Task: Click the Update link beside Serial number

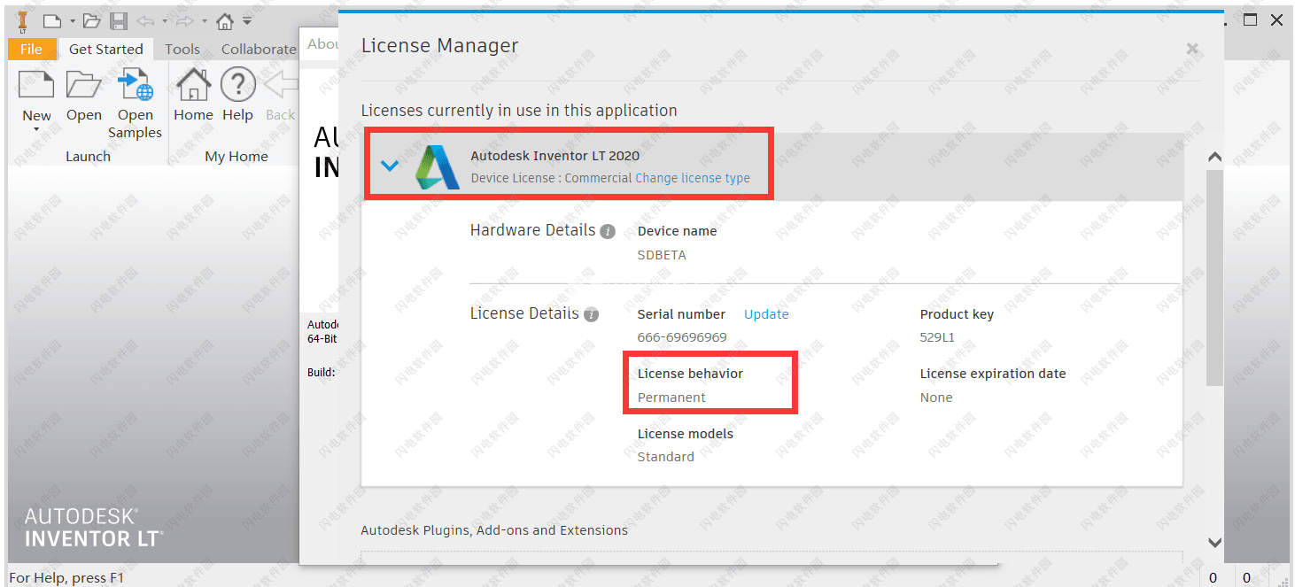Action: pos(766,314)
